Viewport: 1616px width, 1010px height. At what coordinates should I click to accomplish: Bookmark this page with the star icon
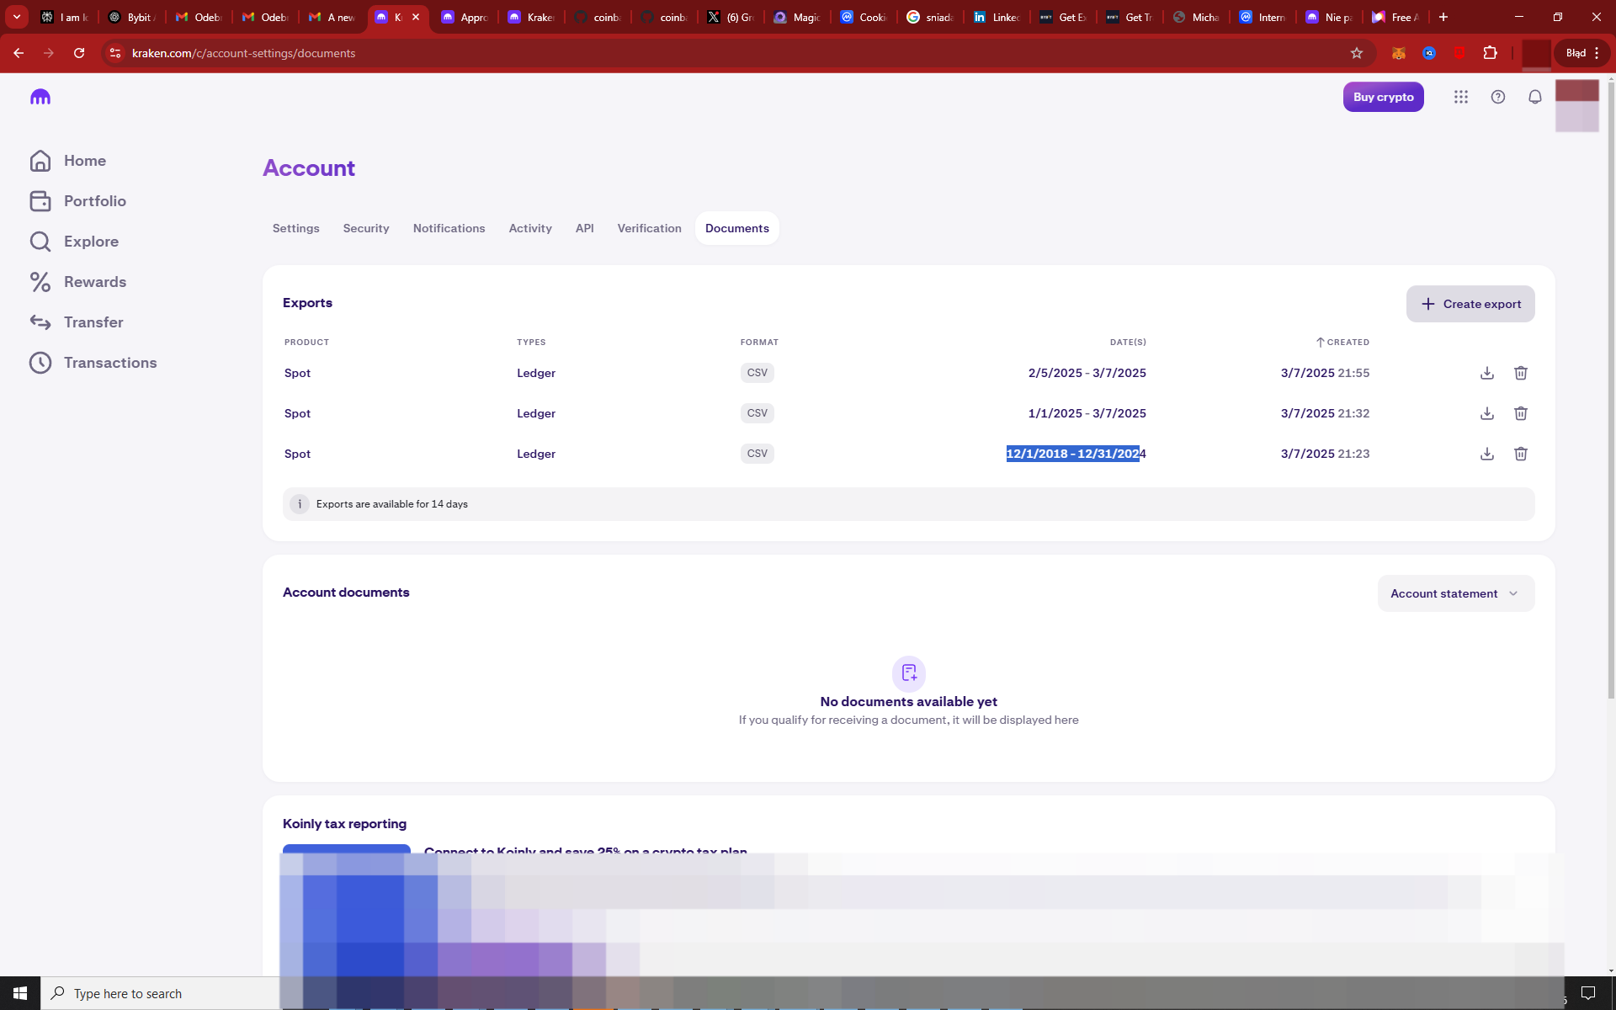tap(1356, 53)
